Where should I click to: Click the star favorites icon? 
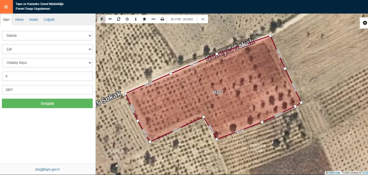click(144, 19)
